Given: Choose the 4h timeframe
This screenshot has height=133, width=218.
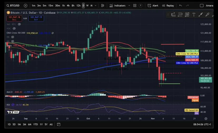Looking at the screenshot, I should tap(68, 5).
